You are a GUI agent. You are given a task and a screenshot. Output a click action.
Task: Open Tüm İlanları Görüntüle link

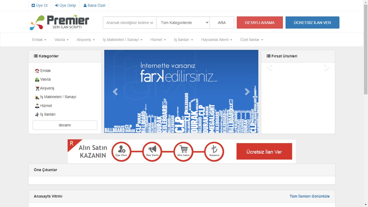pos(309,196)
